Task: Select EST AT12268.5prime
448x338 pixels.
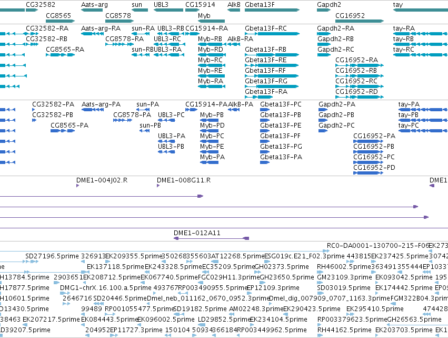Action: pos(238,256)
